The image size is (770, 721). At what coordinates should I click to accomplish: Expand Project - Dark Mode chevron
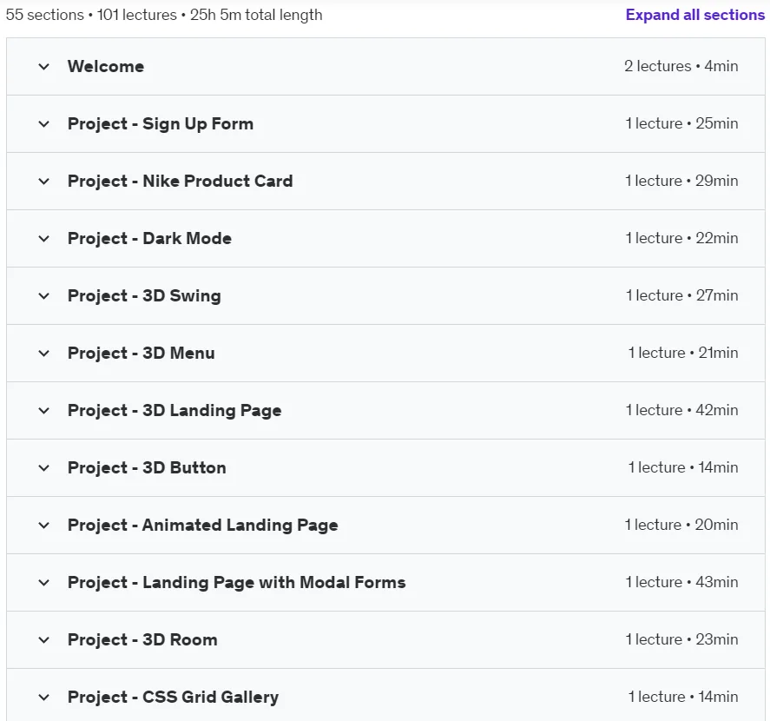(x=43, y=239)
